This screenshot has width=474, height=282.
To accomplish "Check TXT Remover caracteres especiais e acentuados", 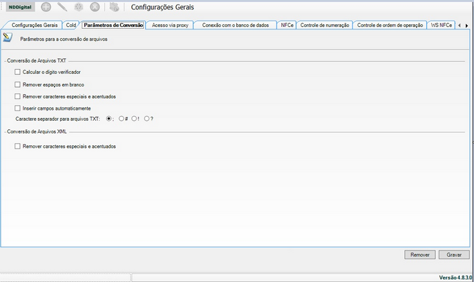I will click(17, 96).
